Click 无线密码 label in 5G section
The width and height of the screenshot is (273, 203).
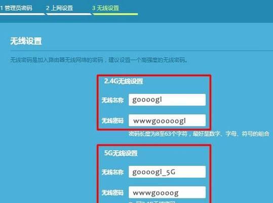tap(112, 192)
